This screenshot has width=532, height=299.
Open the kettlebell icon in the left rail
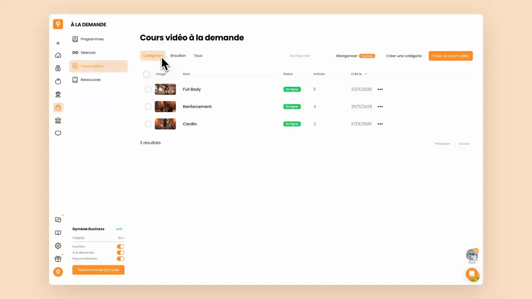coord(58,69)
